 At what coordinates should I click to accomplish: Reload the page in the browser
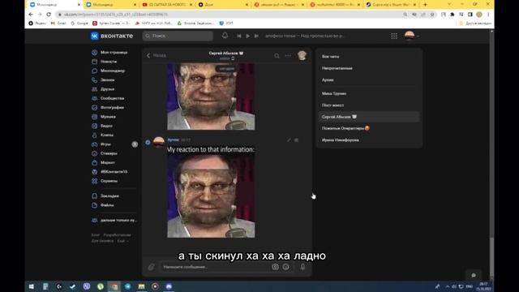(x=49, y=15)
